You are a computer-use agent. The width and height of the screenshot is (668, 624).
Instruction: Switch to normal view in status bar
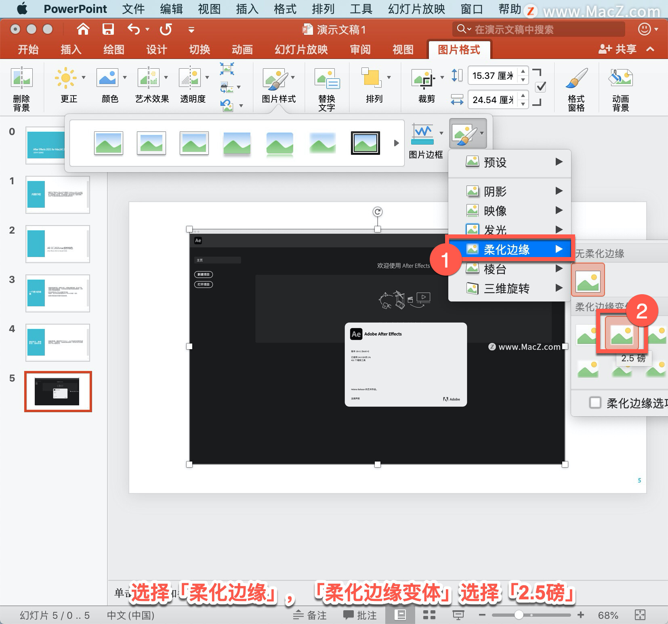(x=400, y=615)
